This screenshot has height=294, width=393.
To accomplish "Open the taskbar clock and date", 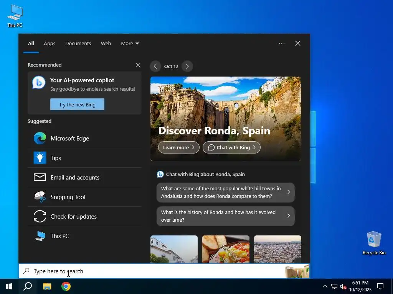I will 360,286.
